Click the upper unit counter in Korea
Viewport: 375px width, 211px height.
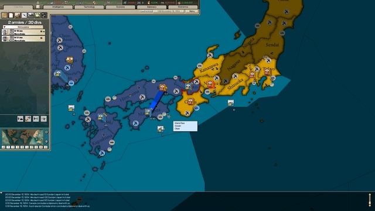click(70, 60)
